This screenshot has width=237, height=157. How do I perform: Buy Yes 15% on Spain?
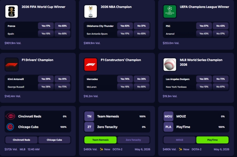pos(46,33)
